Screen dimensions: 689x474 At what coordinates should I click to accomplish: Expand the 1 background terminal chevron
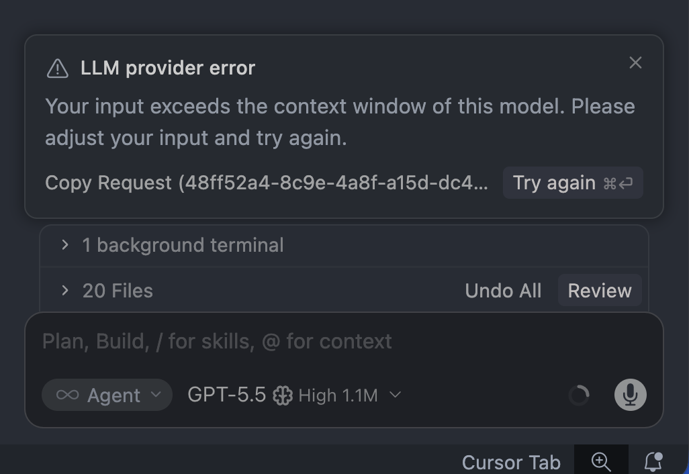pos(65,244)
